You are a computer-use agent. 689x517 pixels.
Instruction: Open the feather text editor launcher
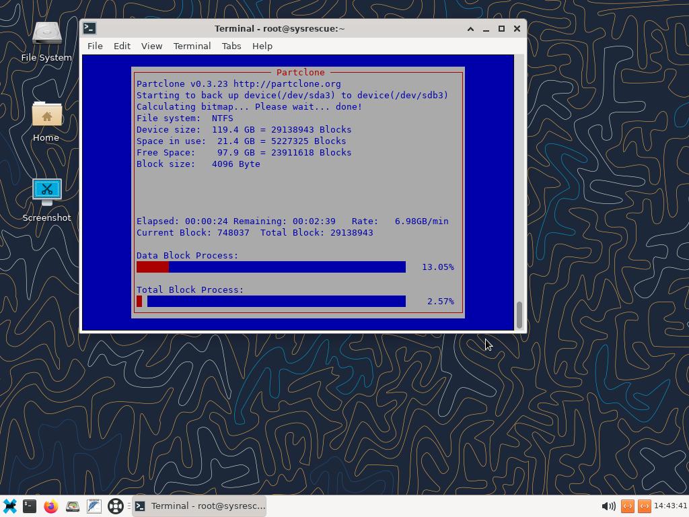click(x=94, y=506)
